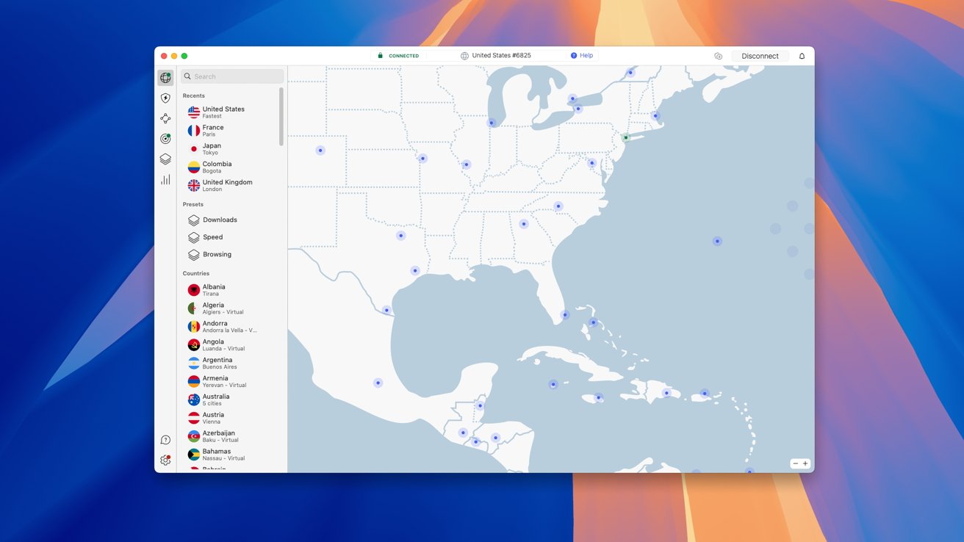Click the Countries section heading

[x=196, y=274]
